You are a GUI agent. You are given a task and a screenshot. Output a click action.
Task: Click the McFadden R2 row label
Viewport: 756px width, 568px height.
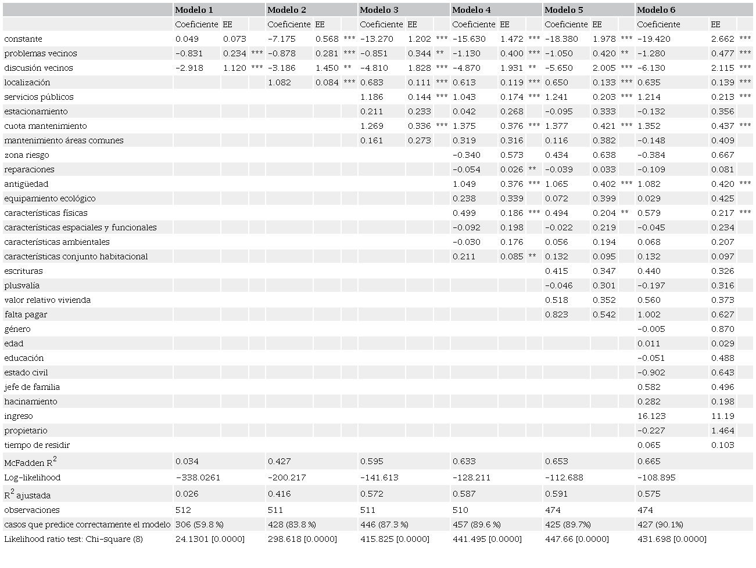[x=29, y=461]
